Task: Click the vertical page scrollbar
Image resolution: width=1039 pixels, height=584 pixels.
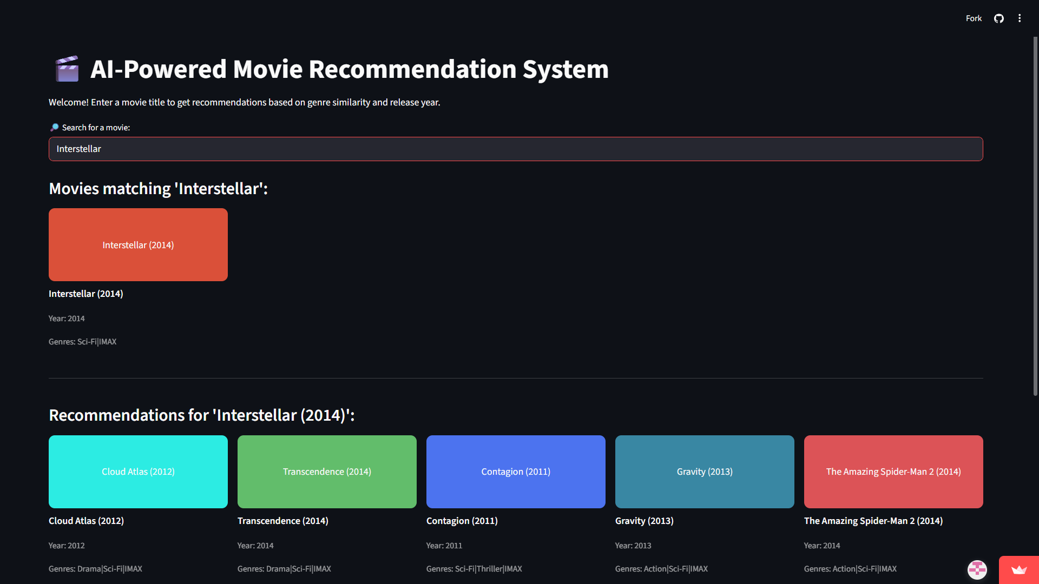Action: [1035, 216]
